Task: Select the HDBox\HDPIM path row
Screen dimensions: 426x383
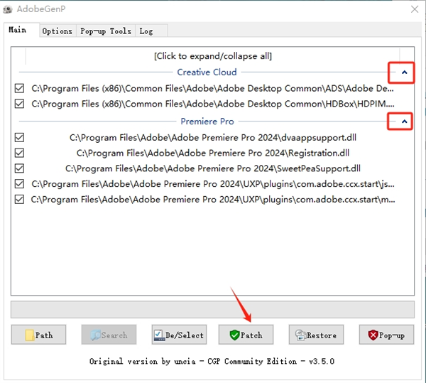Action: click(x=213, y=104)
